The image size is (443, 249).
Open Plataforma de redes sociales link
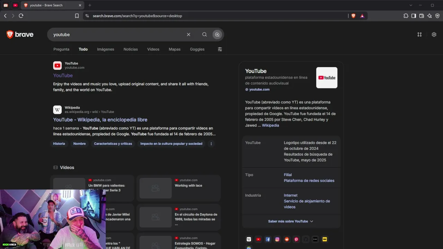click(309, 181)
